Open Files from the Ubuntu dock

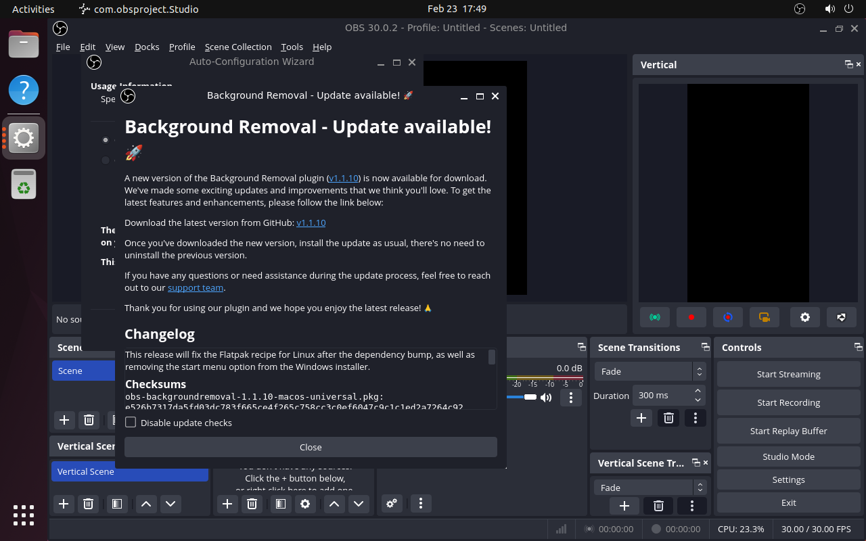point(24,45)
